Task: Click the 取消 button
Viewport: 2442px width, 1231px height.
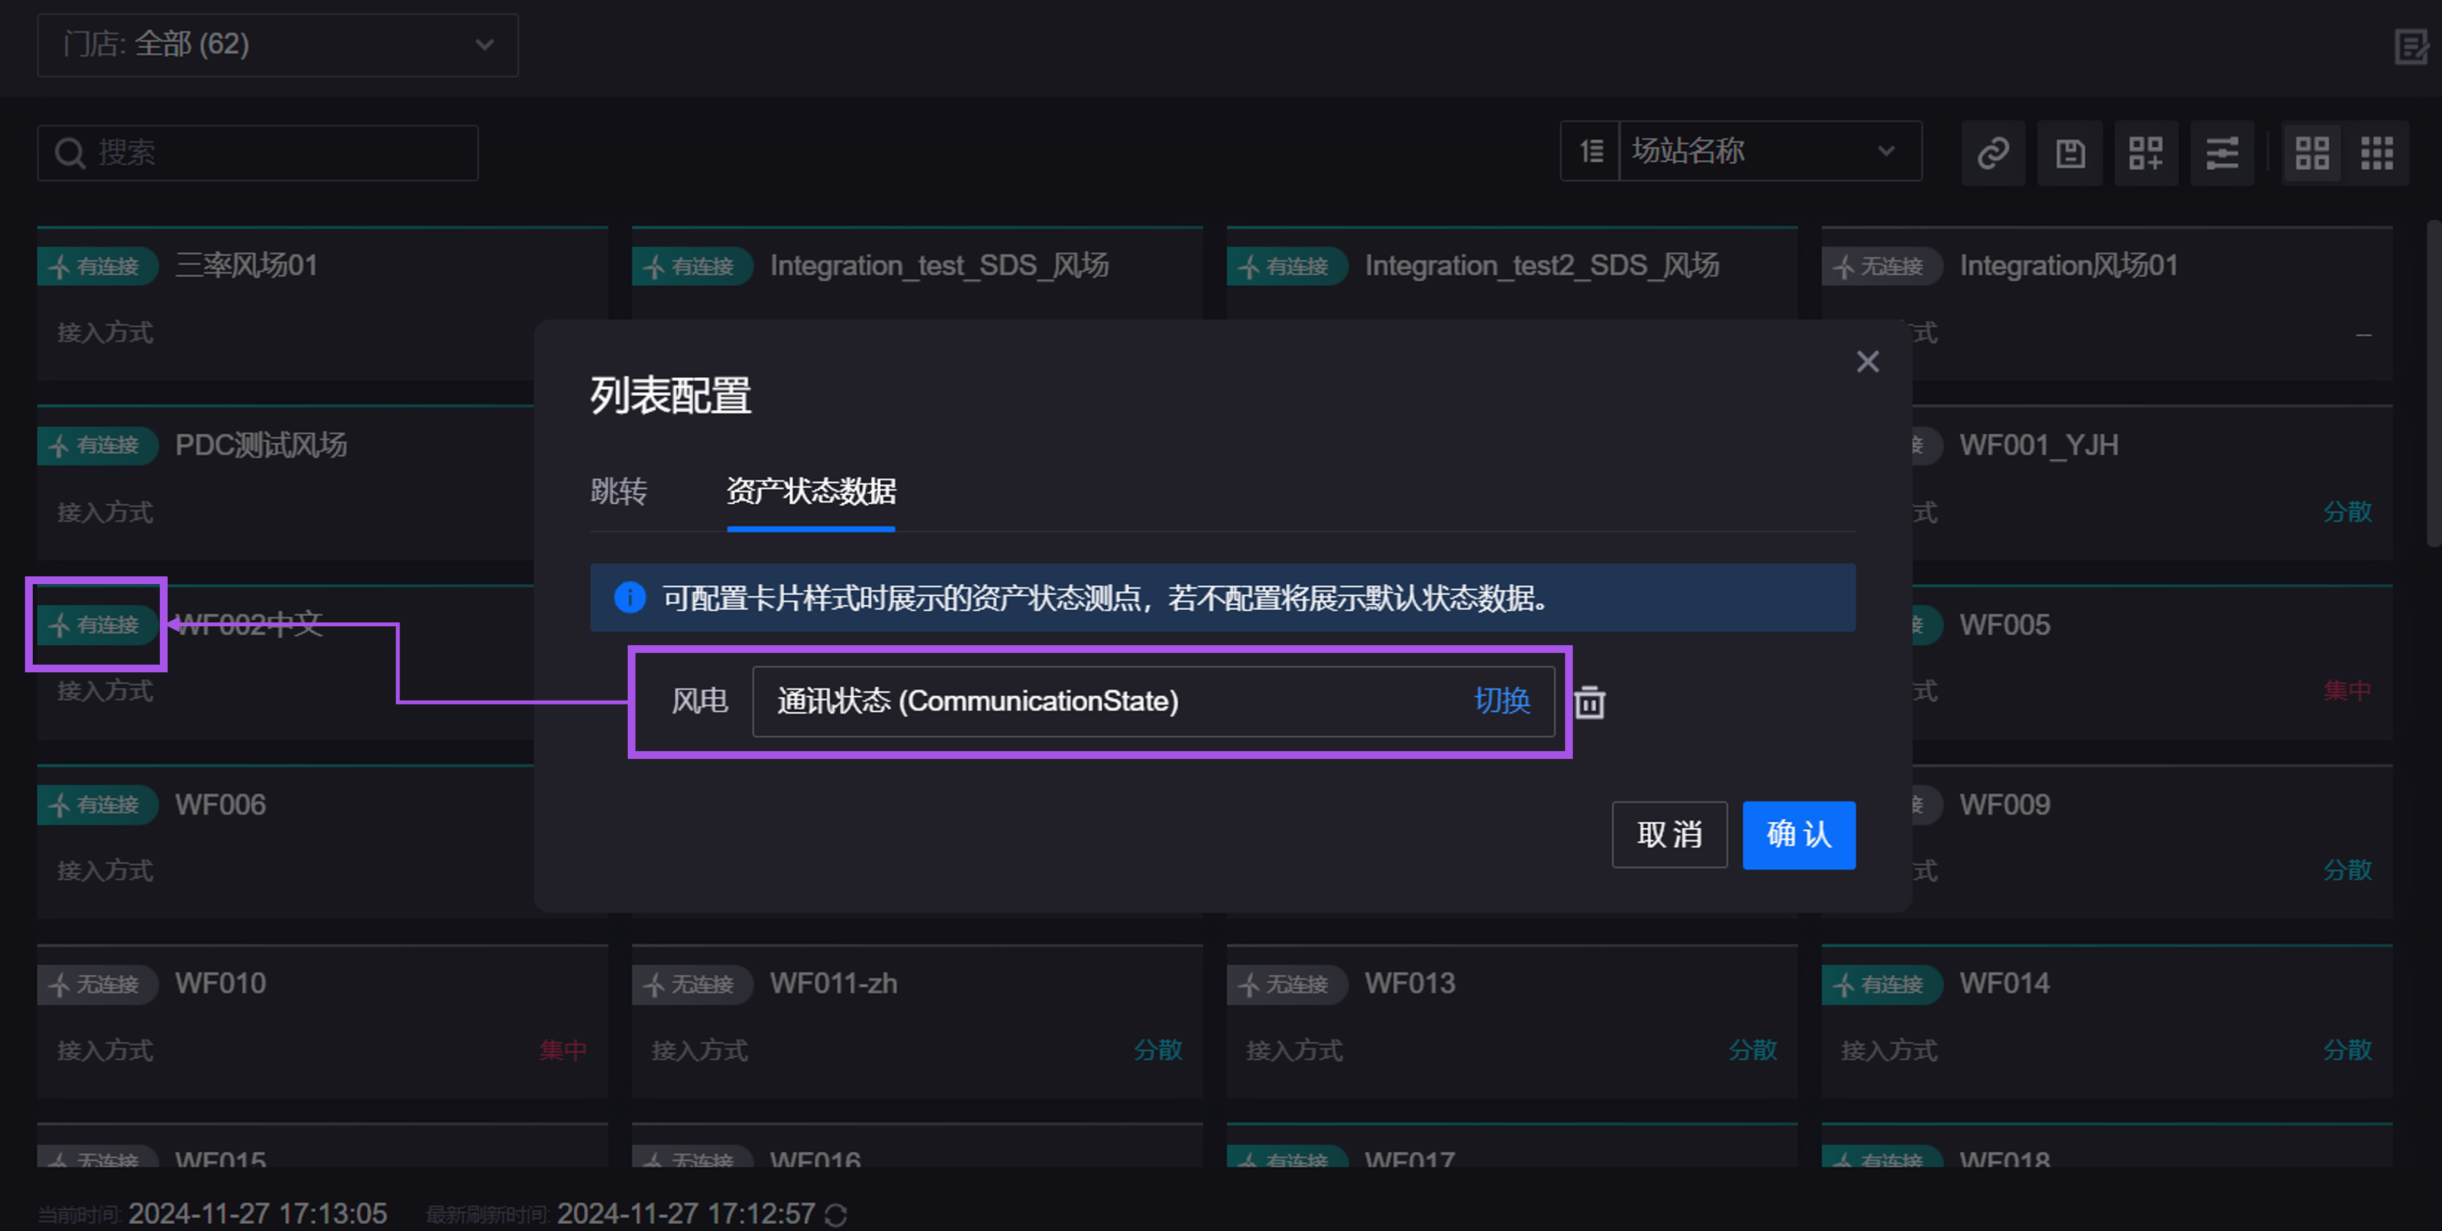Action: pos(1668,835)
